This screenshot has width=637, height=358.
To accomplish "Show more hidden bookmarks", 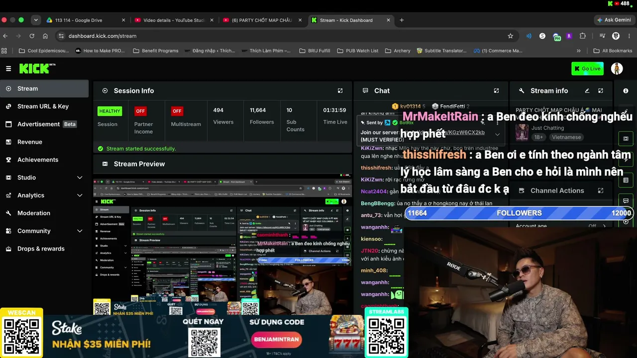I will click(579, 51).
